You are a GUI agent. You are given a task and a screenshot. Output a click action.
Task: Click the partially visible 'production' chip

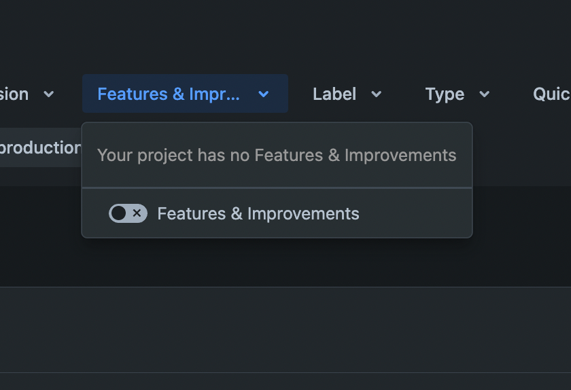point(39,147)
